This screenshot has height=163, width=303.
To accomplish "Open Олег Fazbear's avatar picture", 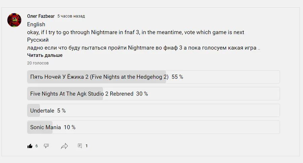I will (14, 20).
